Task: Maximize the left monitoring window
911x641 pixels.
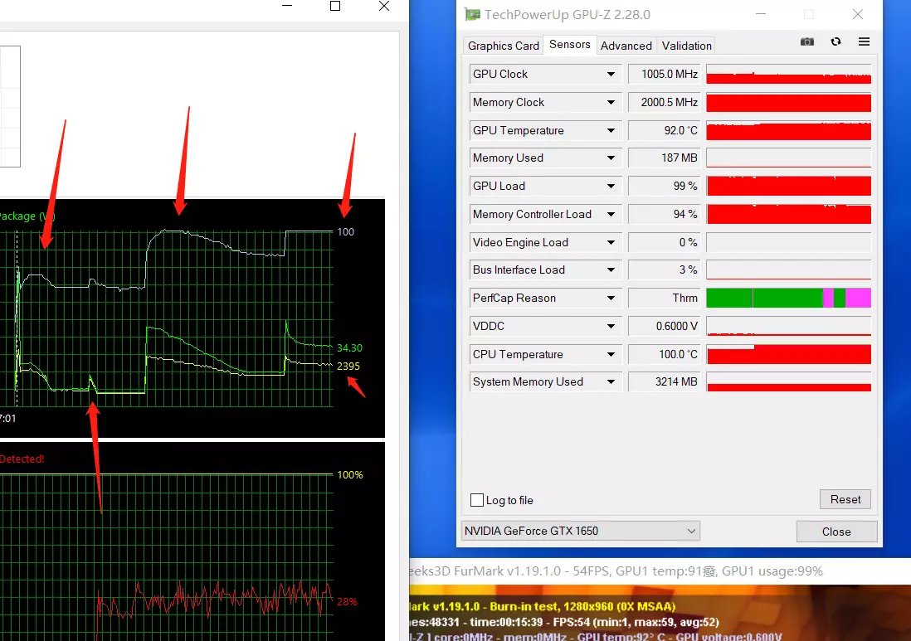Action: (335, 6)
